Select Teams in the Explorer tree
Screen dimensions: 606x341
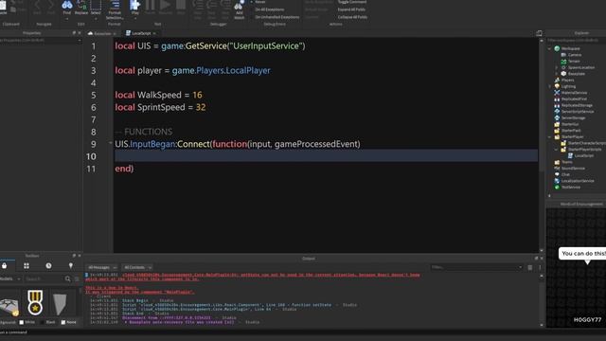point(563,162)
